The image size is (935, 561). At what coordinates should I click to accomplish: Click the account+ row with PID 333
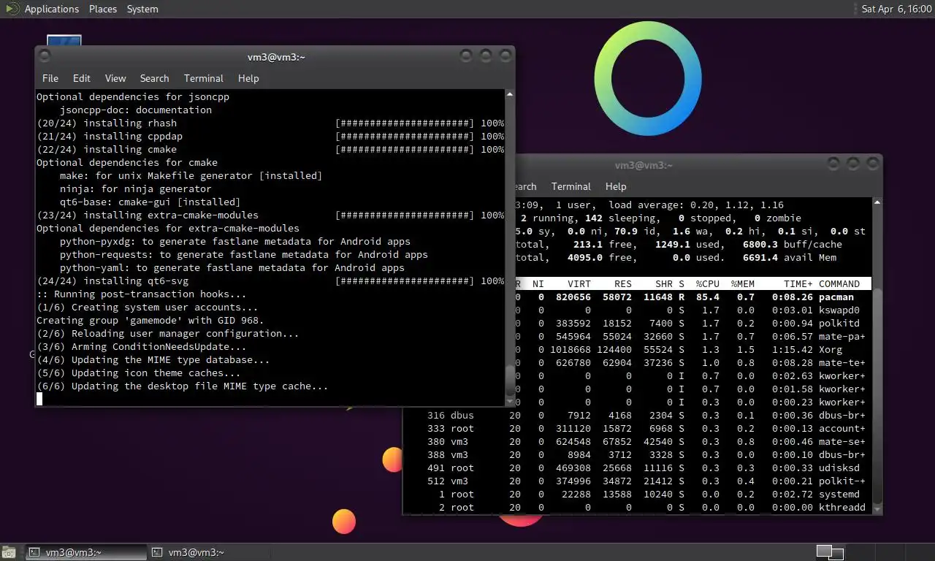638,428
